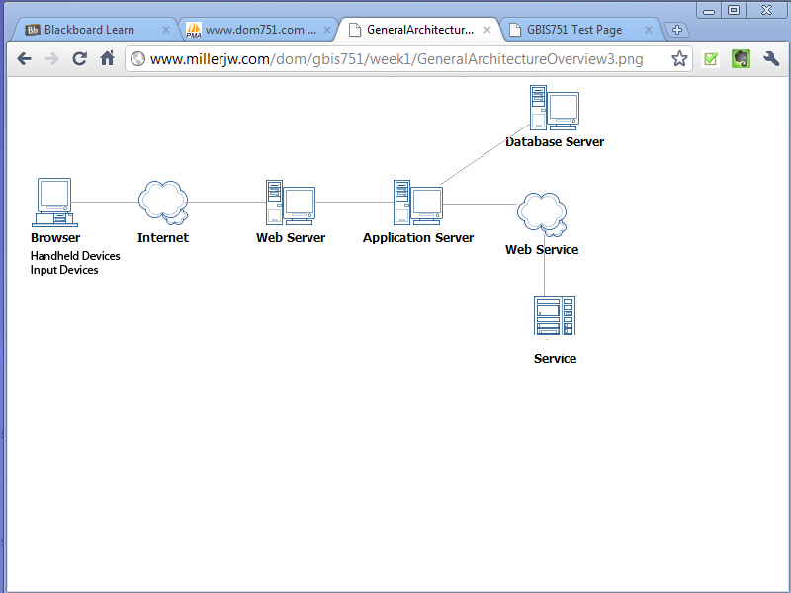This screenshot has width=791, height=593.
Task: Click the Database Server computer image
Action: click(x=554, y=109)
